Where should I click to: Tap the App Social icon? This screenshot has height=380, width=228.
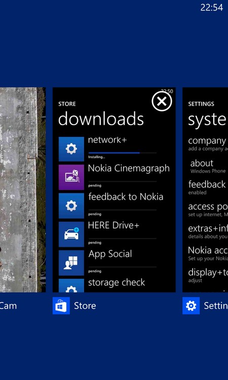click(71, 262)
